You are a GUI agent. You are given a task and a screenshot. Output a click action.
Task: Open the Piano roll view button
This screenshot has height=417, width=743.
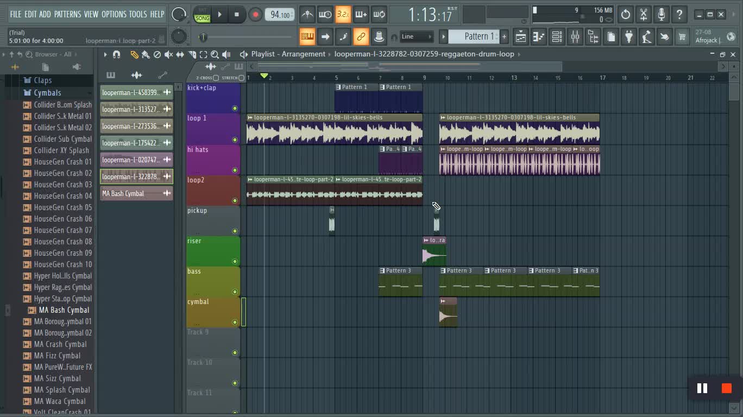tap(539, 37)
